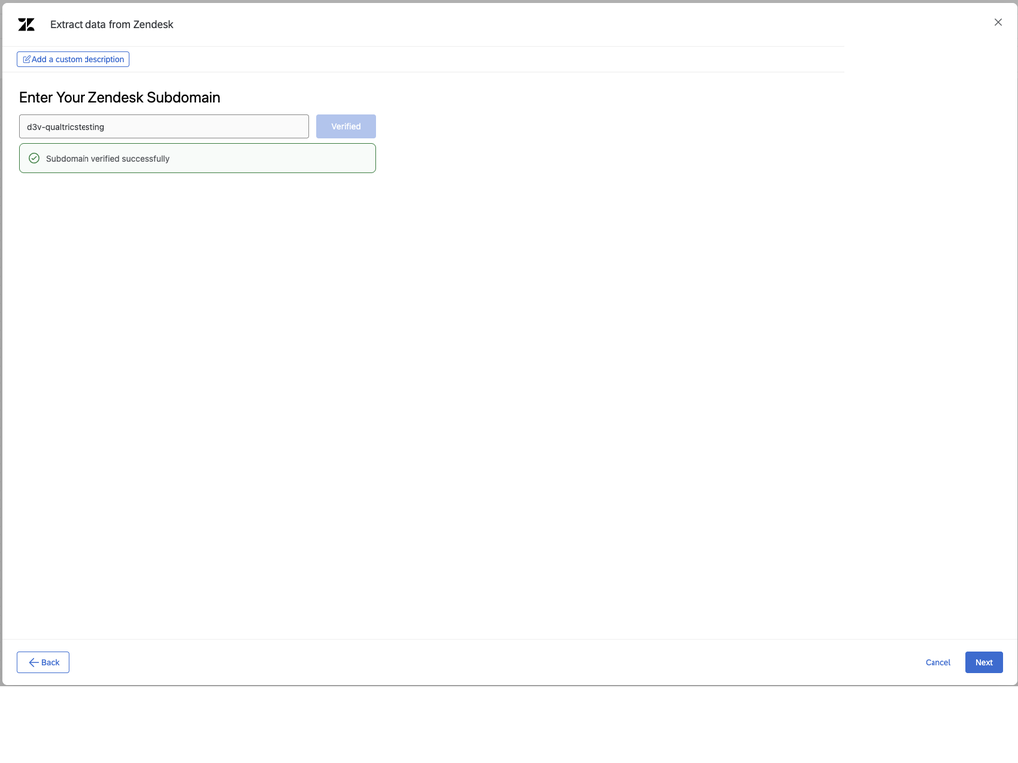Cancel the Zendesk extraction setup

(937, 662)
